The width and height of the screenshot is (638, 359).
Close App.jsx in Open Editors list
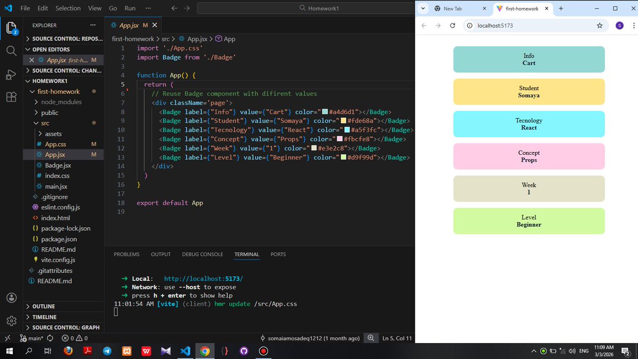pos(32,60)
